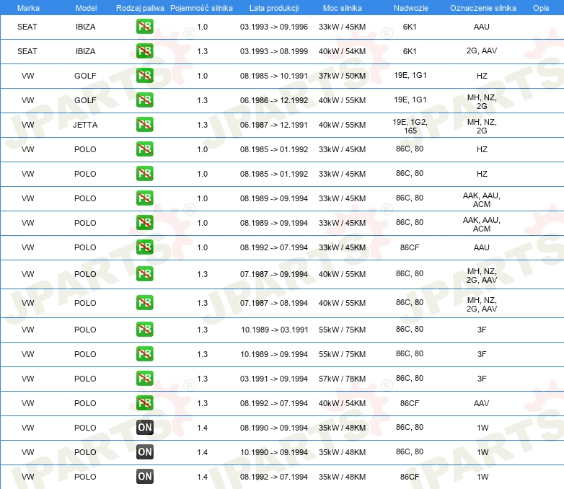The width and height of the screenshot is (564, 489).
Task: Click the PB icon for POLO 1.3 with AAV engine code
Action: click(x=144, y=403)
